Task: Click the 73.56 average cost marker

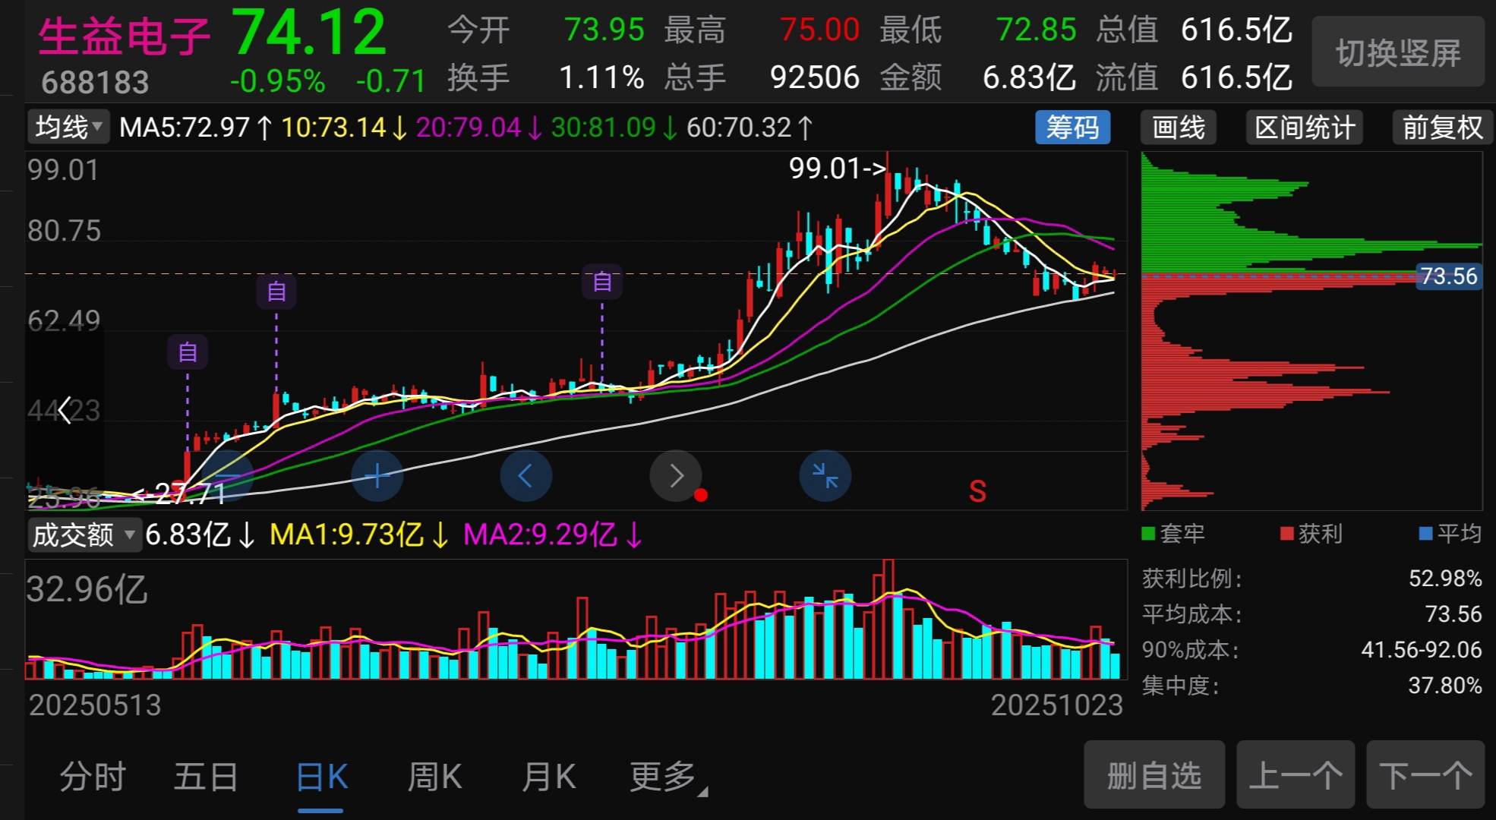Action: pyautogui.click(x=1449, y=276)
